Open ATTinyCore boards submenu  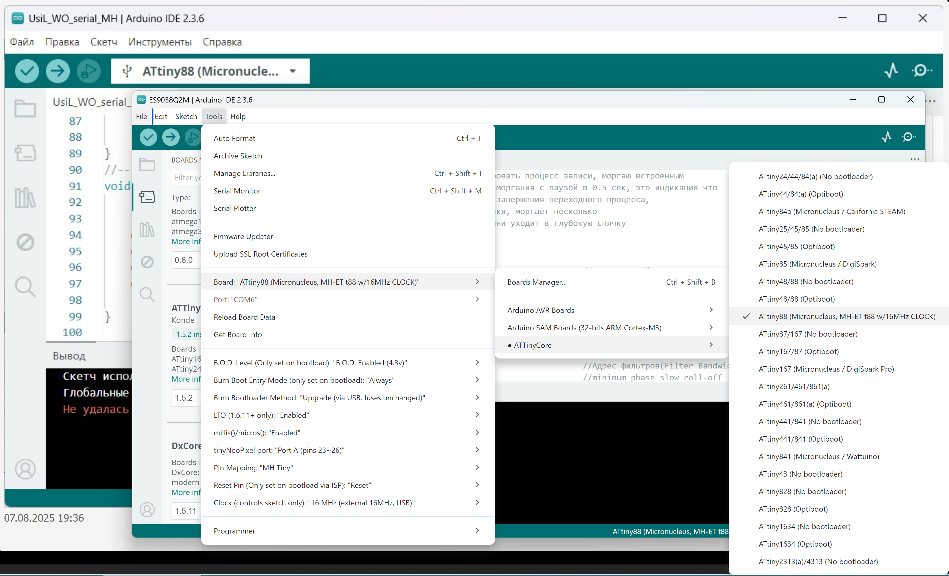[611, 345]
